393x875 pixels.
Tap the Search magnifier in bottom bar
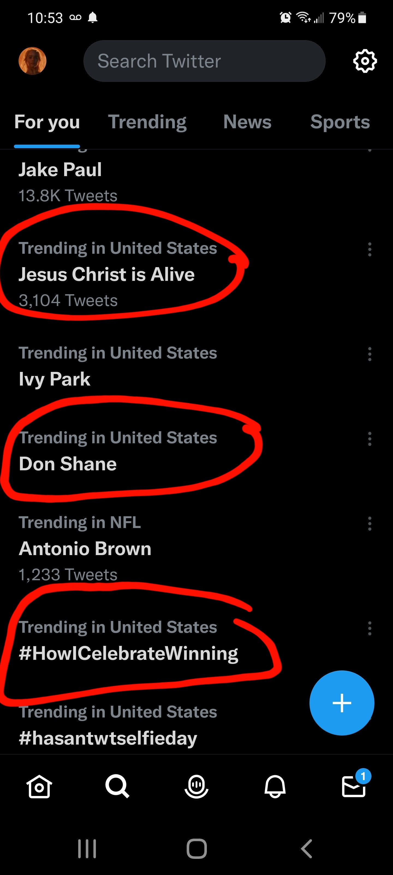pos(117,786)
